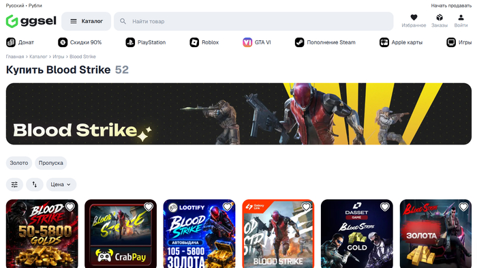Viewport: 477px width, 268px height.
Task: Toggle favorite heart on CrabPay card
Action: pyautogui.click(x=149, y=207)
